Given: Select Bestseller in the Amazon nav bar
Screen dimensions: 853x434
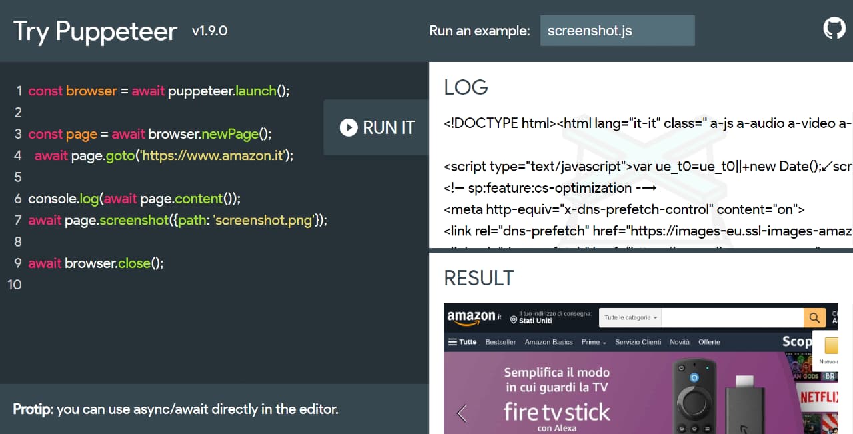Looking at the screenshot, I should click(x=500, y=341).
